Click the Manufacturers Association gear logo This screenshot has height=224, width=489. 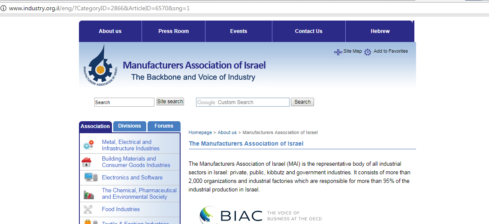[100, 66]
